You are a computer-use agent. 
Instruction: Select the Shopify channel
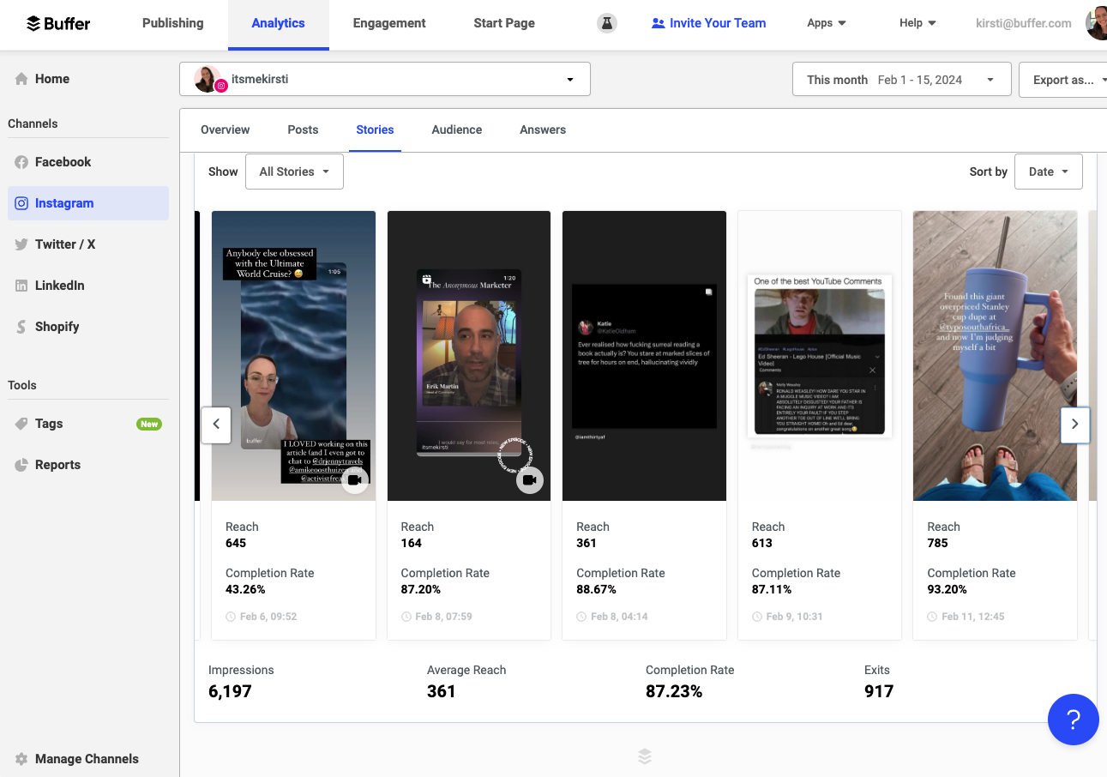click(57, 326)
